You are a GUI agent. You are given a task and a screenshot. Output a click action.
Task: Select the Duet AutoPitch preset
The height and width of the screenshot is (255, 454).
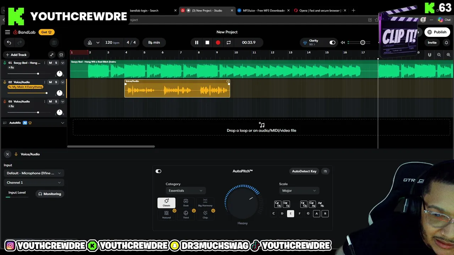click(186, 203)
